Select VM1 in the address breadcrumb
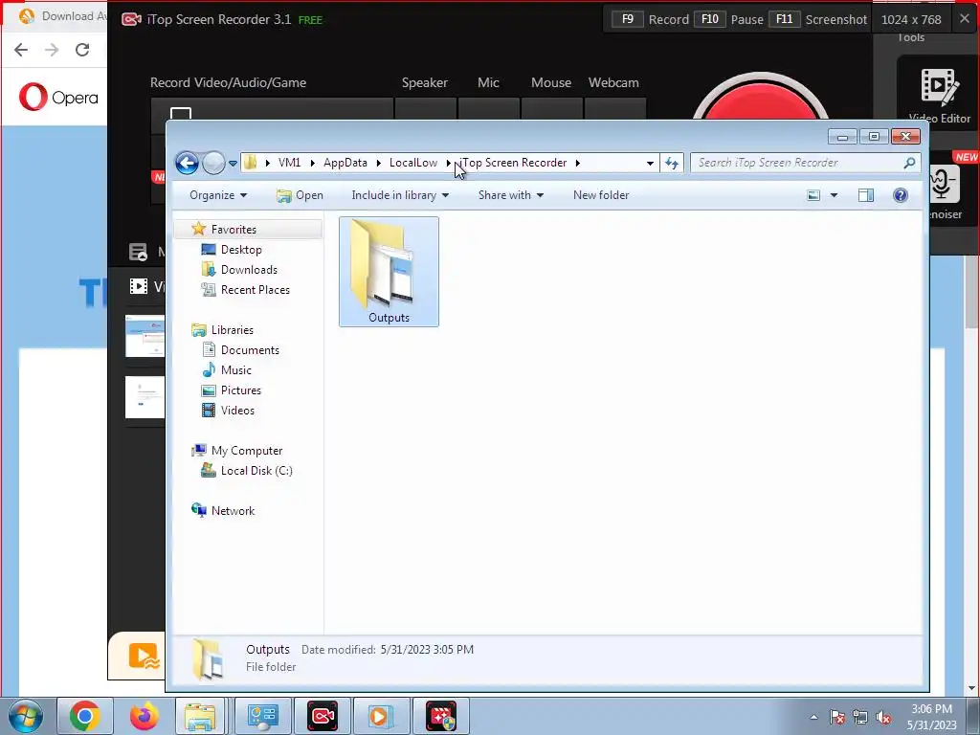This screenshot has height=735, width=980. click(289, 163)
